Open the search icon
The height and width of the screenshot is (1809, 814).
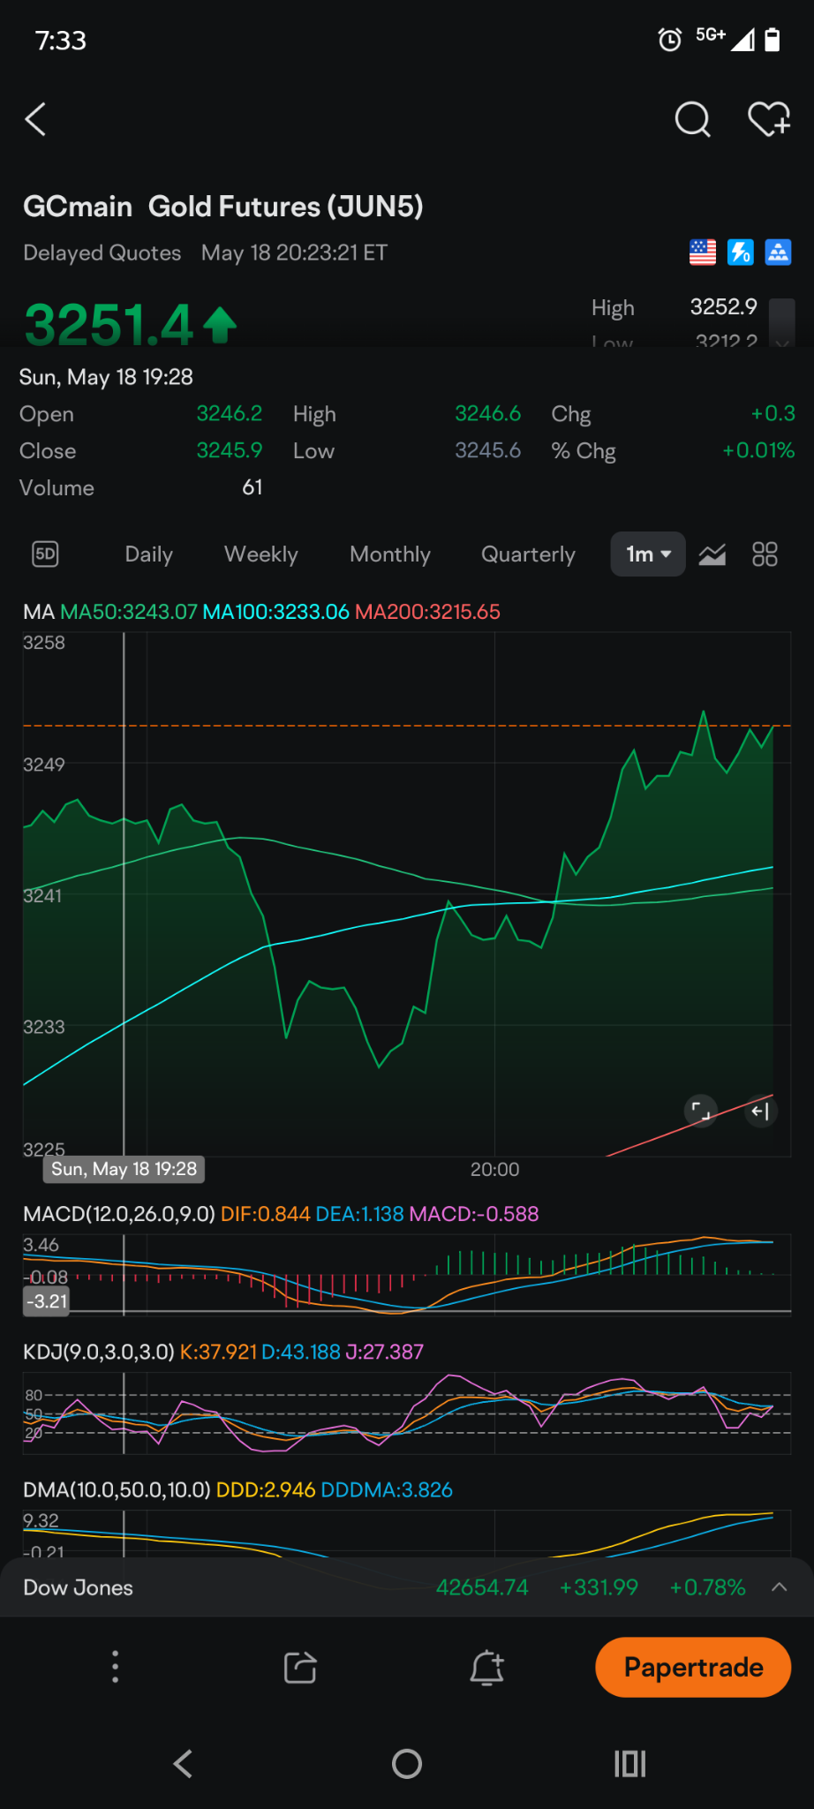[692, 119]
